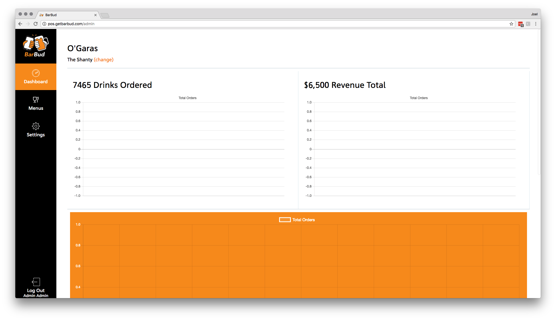Click the (change) venue link
Screen dimensions: 556x320
[x=103, y=60]
